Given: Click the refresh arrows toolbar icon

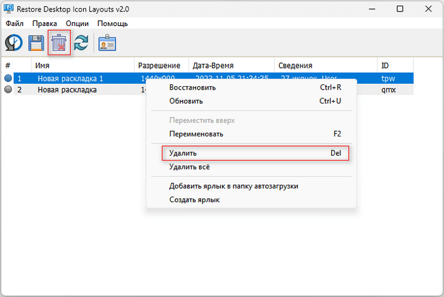Looking at the screenshot, I should coord(81,43).
